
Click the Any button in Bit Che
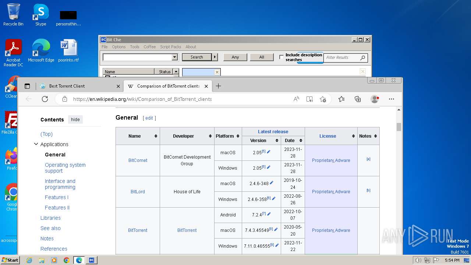(x=235, y=57)
